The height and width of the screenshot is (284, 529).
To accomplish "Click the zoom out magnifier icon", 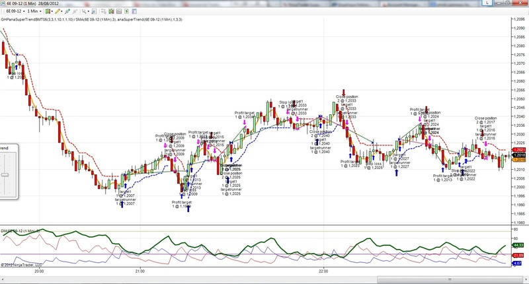I will tap(94, 11).
